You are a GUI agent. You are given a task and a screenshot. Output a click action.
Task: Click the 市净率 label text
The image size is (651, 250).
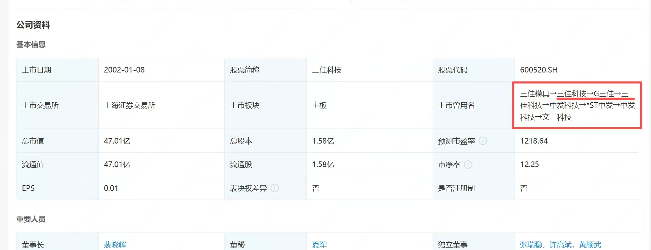pyautogui.click(x=449, y=165)
